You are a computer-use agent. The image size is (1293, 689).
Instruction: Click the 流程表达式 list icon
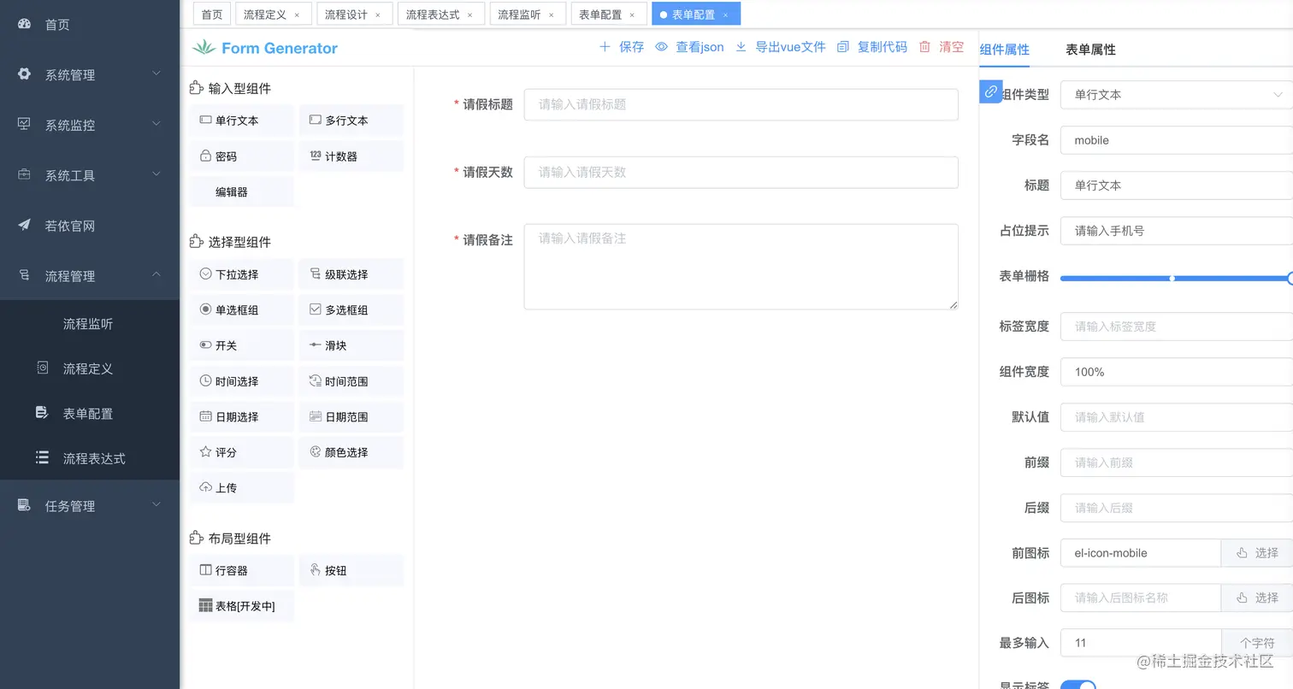tap(42, 457)
